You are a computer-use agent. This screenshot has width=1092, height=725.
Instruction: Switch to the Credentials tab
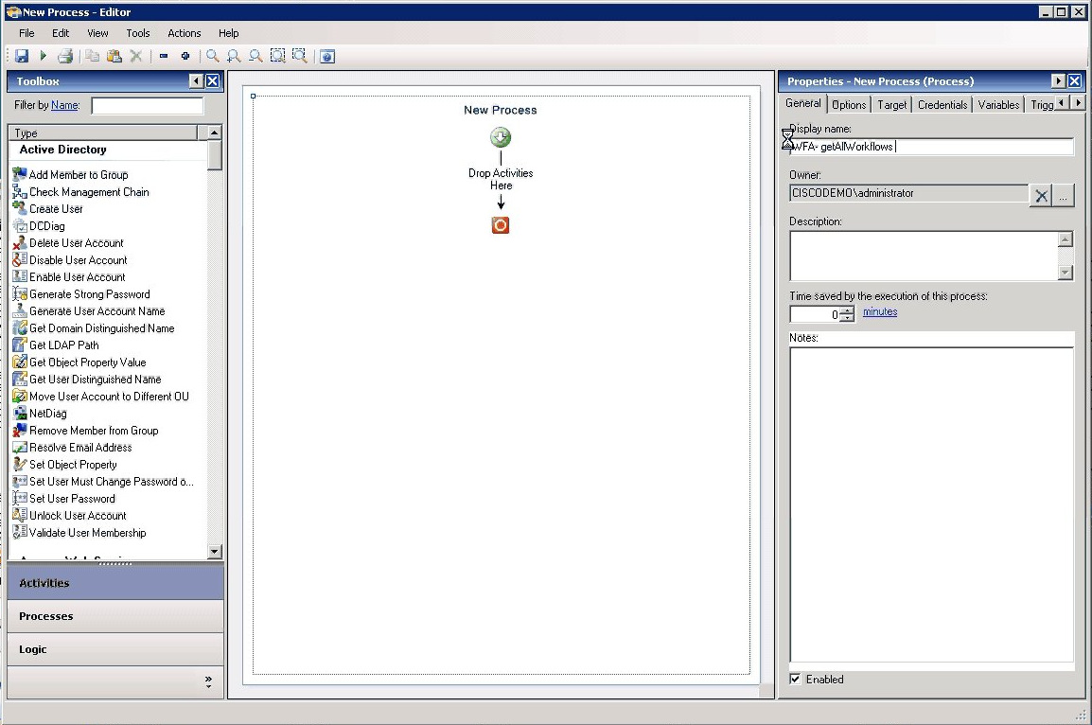[x=942, y=104]
